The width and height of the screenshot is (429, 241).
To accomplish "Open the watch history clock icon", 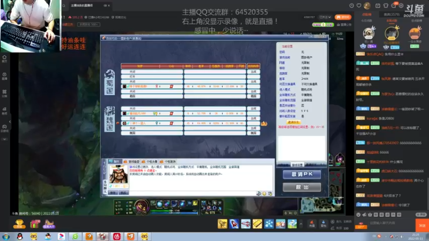I will 352,5.
